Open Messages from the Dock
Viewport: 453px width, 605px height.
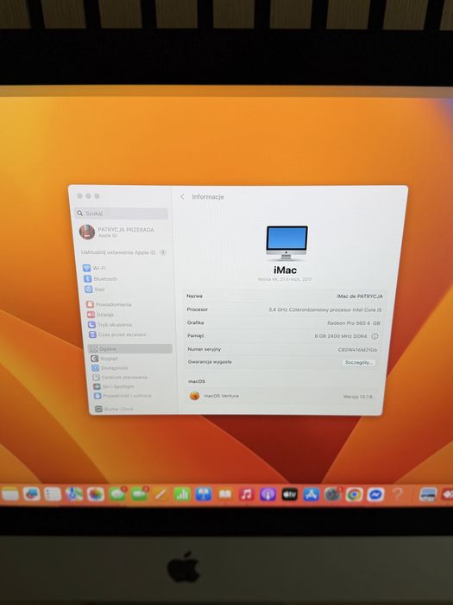(117, 494)
